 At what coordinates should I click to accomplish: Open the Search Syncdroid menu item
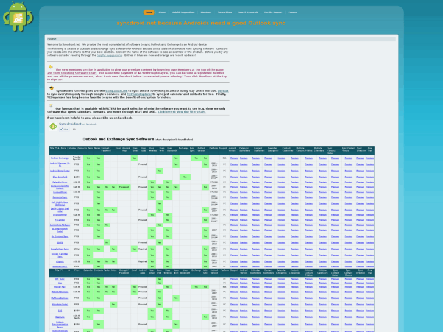(x=248, y=12)
